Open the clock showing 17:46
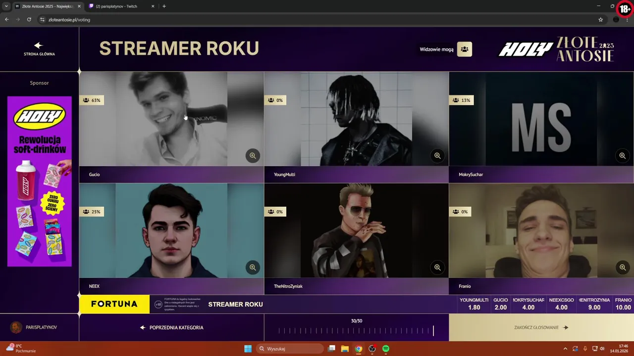Screen dimensions: 634x356 [620, 349]
